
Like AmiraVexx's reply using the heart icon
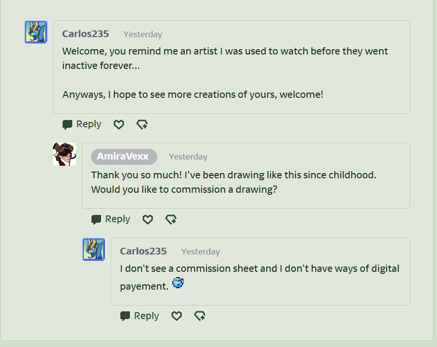[x=148, y=219]
